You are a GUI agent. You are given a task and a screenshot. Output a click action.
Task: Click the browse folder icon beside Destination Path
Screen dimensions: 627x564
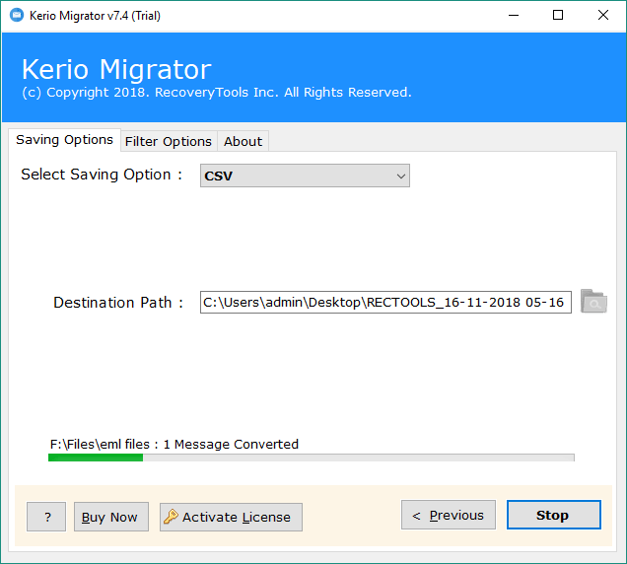tap(593, 301)
